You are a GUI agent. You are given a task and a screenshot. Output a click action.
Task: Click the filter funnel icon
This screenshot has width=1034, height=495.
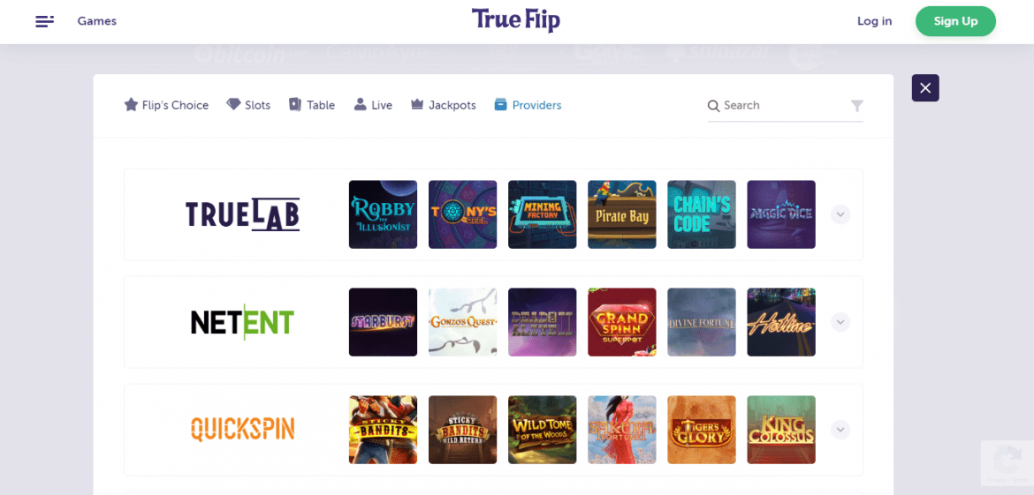[x=856, y=106]
